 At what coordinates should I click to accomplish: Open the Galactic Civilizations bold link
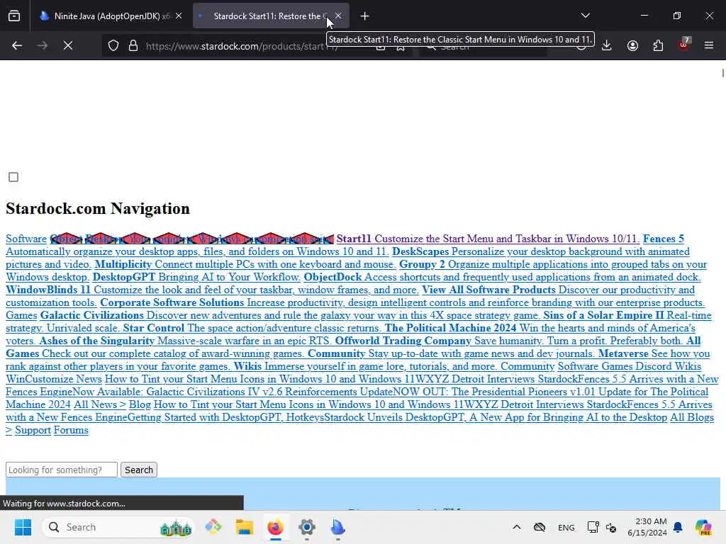coord(92,315)
